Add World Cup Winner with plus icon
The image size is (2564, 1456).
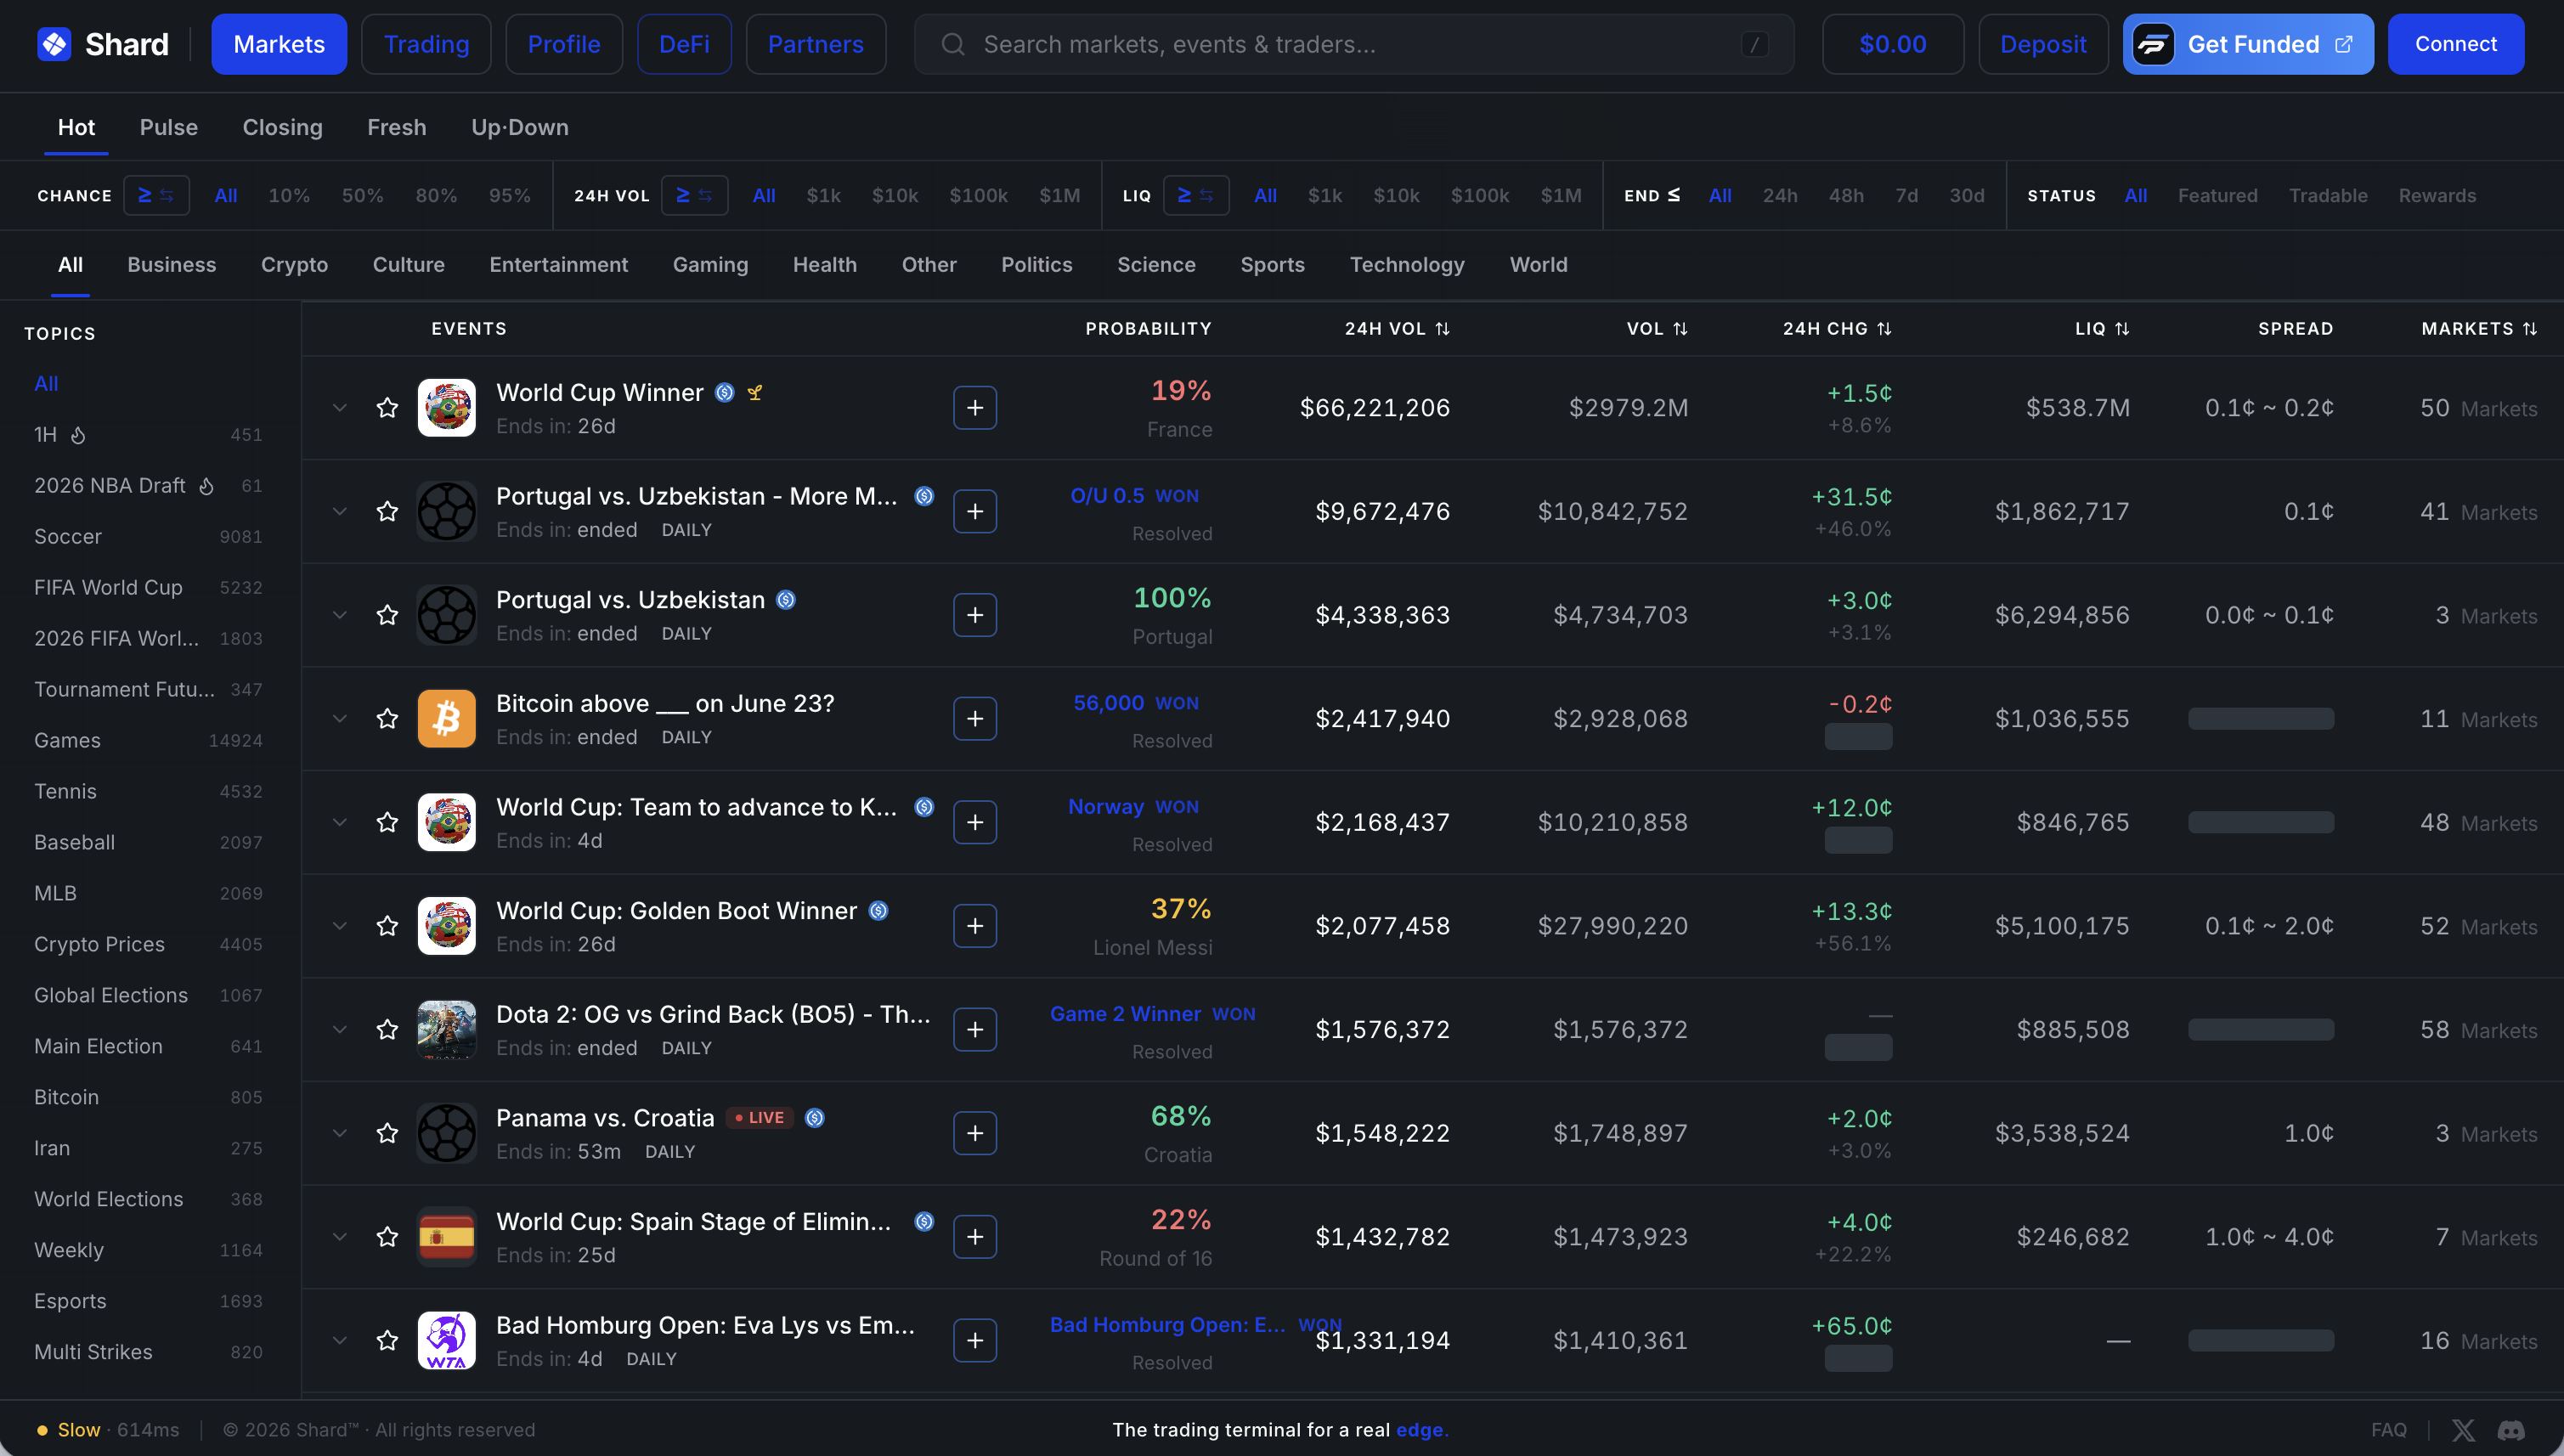point(975,408)
